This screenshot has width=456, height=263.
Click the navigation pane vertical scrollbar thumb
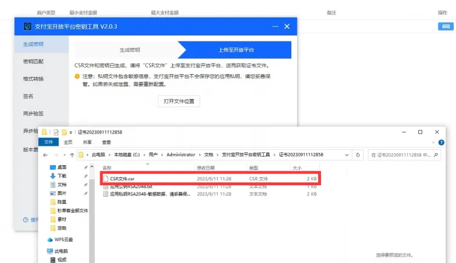92,221
